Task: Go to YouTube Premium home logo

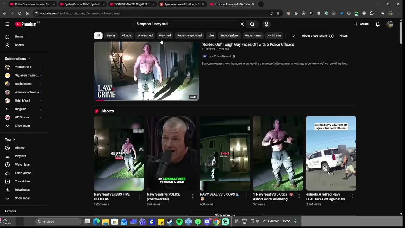Action: pyautogui.click(x=26, y=24)
